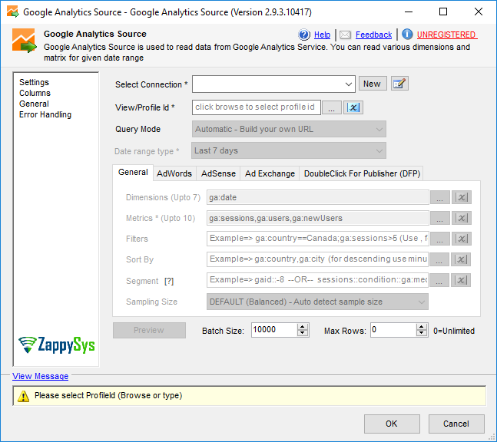Click the Segment variable icon
497x442 pixels.
click(461, 280)
